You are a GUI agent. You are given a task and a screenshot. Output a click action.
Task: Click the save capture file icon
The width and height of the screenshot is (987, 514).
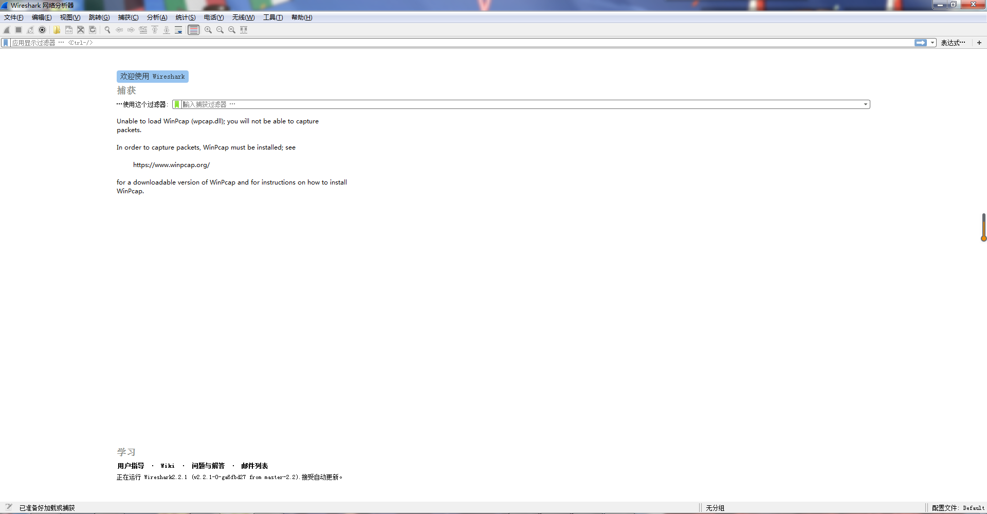(x=68, y=30)
